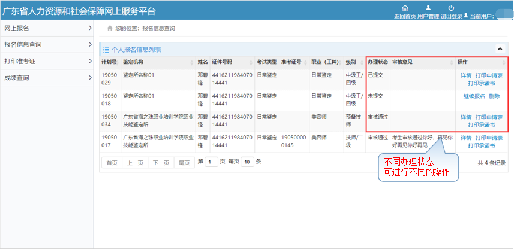Open the 成绩查询 sidebar menu
The width and height of the screenshot is (514, 249).
(x=47, y=78)
